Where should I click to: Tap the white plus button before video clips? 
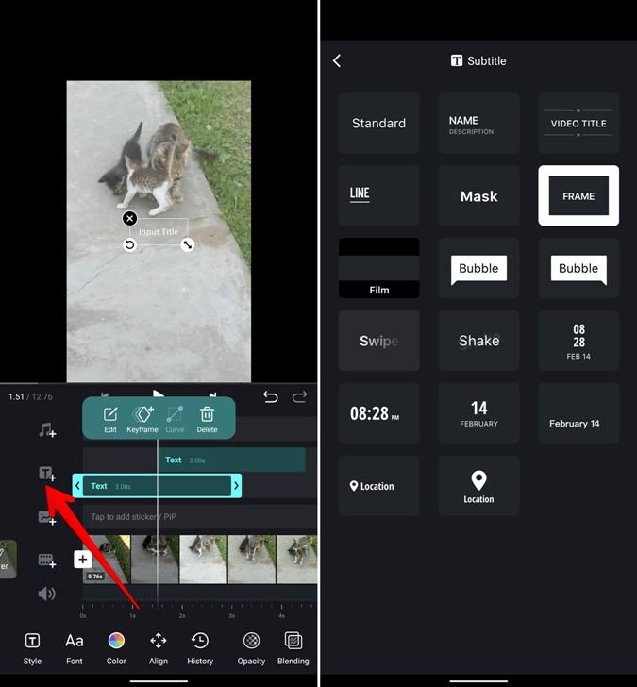click(x=82, y=560)
